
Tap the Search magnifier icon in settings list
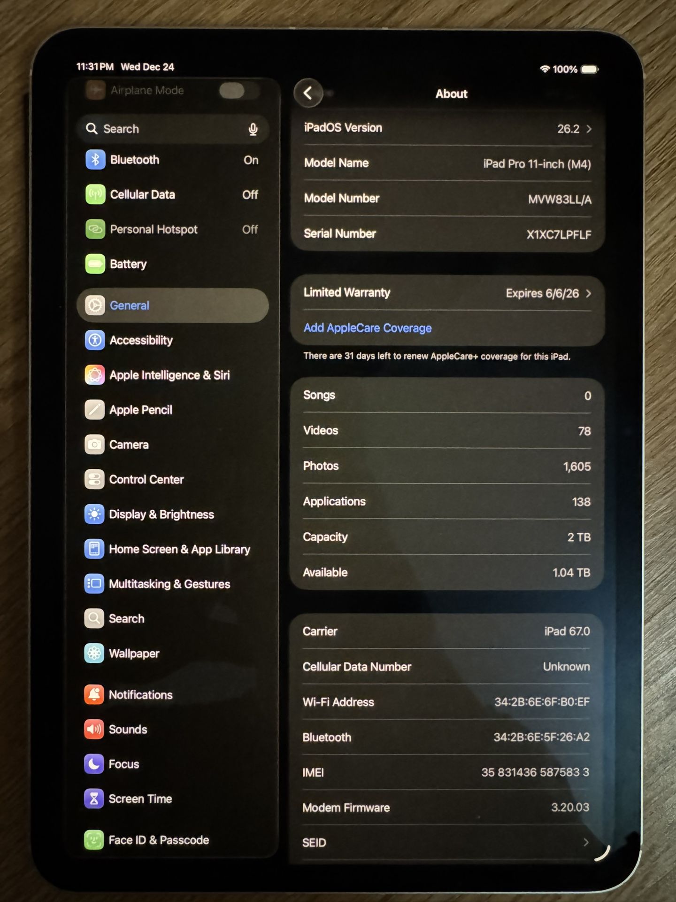pyautogui.click(x=94, y=618)
